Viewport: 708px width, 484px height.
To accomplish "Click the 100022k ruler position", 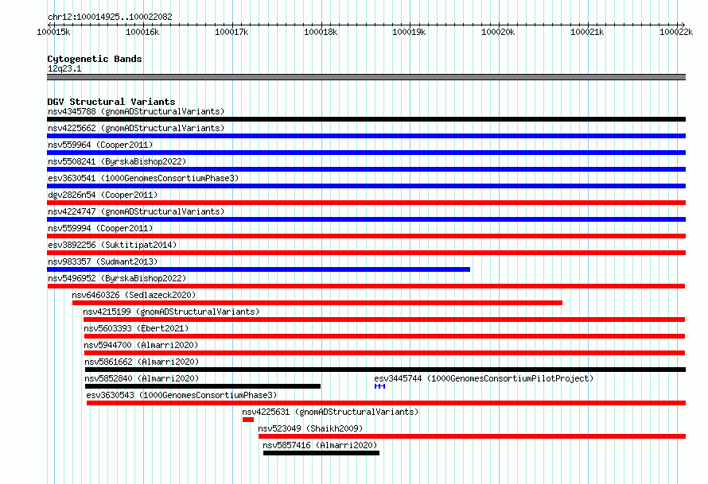I will [x=676, y=32].
